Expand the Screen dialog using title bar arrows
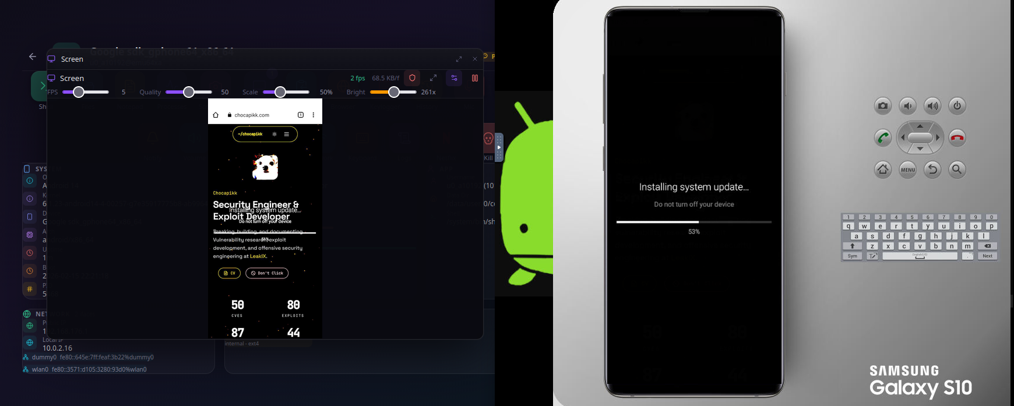 coord(459,59)
